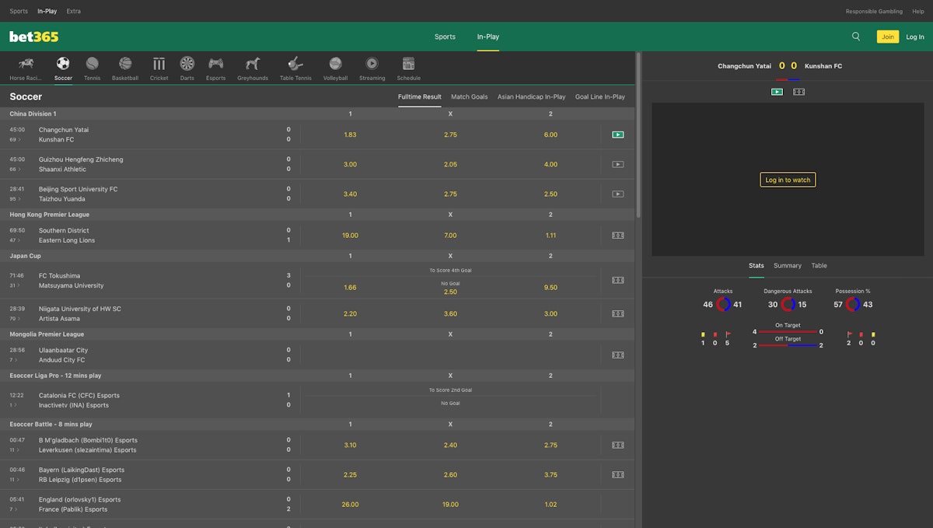Screen dimensions: 933x528
Task: Expand 31 markets for FC Tokushima match
Action: pyautogui.click(x=15, y=285)
